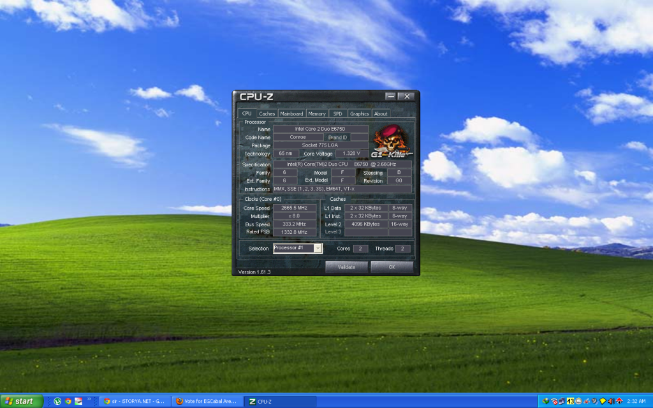Viewport: 653px width, 408px height.
Task: Click the round smiley chat tray icon
Action: tap(578, 402)
